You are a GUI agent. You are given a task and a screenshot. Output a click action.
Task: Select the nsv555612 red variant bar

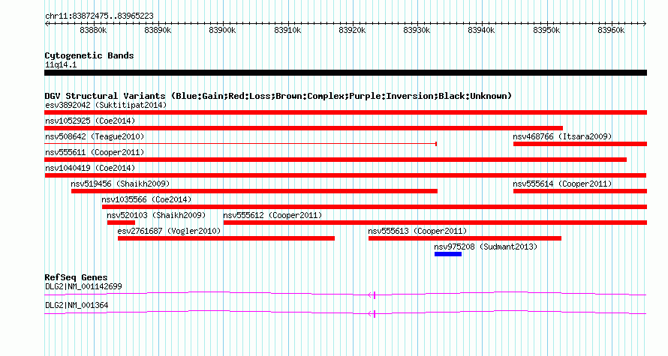(435, 223)
